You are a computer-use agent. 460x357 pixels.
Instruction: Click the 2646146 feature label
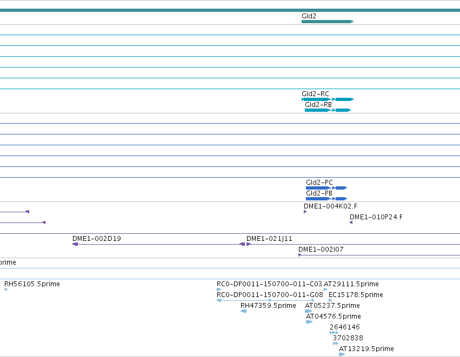(x=345, y=327)
